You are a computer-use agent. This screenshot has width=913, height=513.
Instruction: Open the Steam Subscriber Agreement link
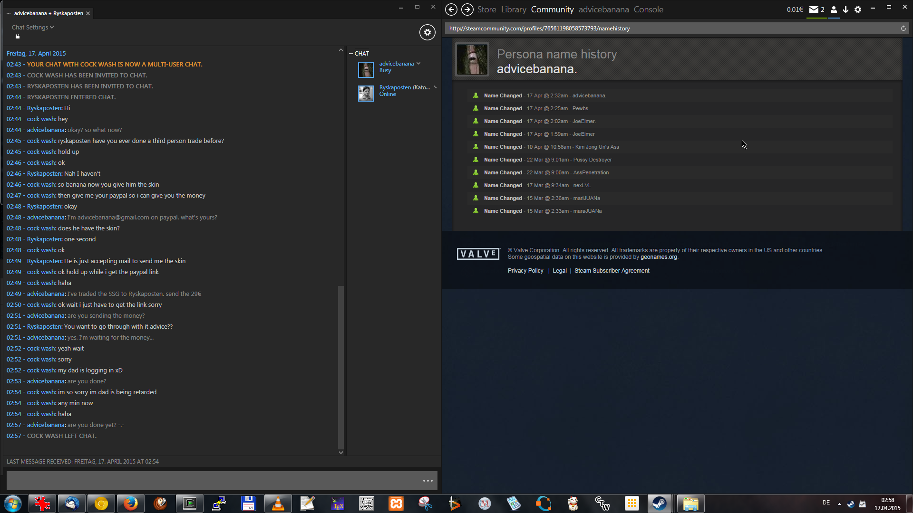[x=612, y=271]
